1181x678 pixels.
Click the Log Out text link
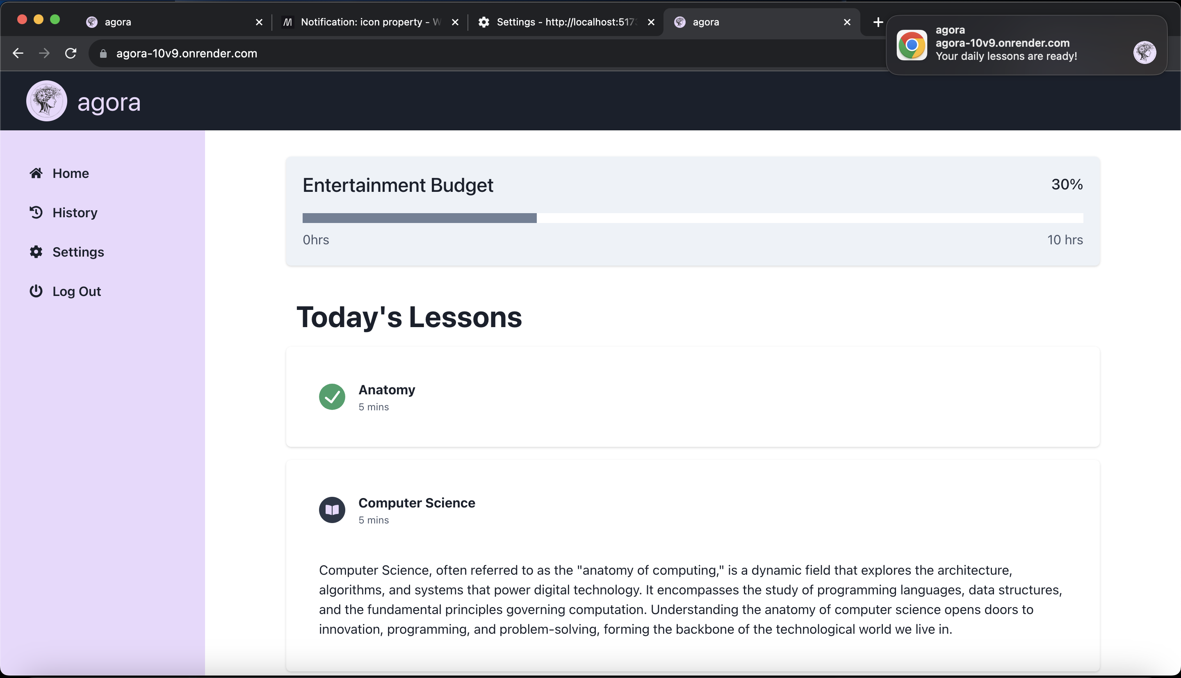coord(76,291)
